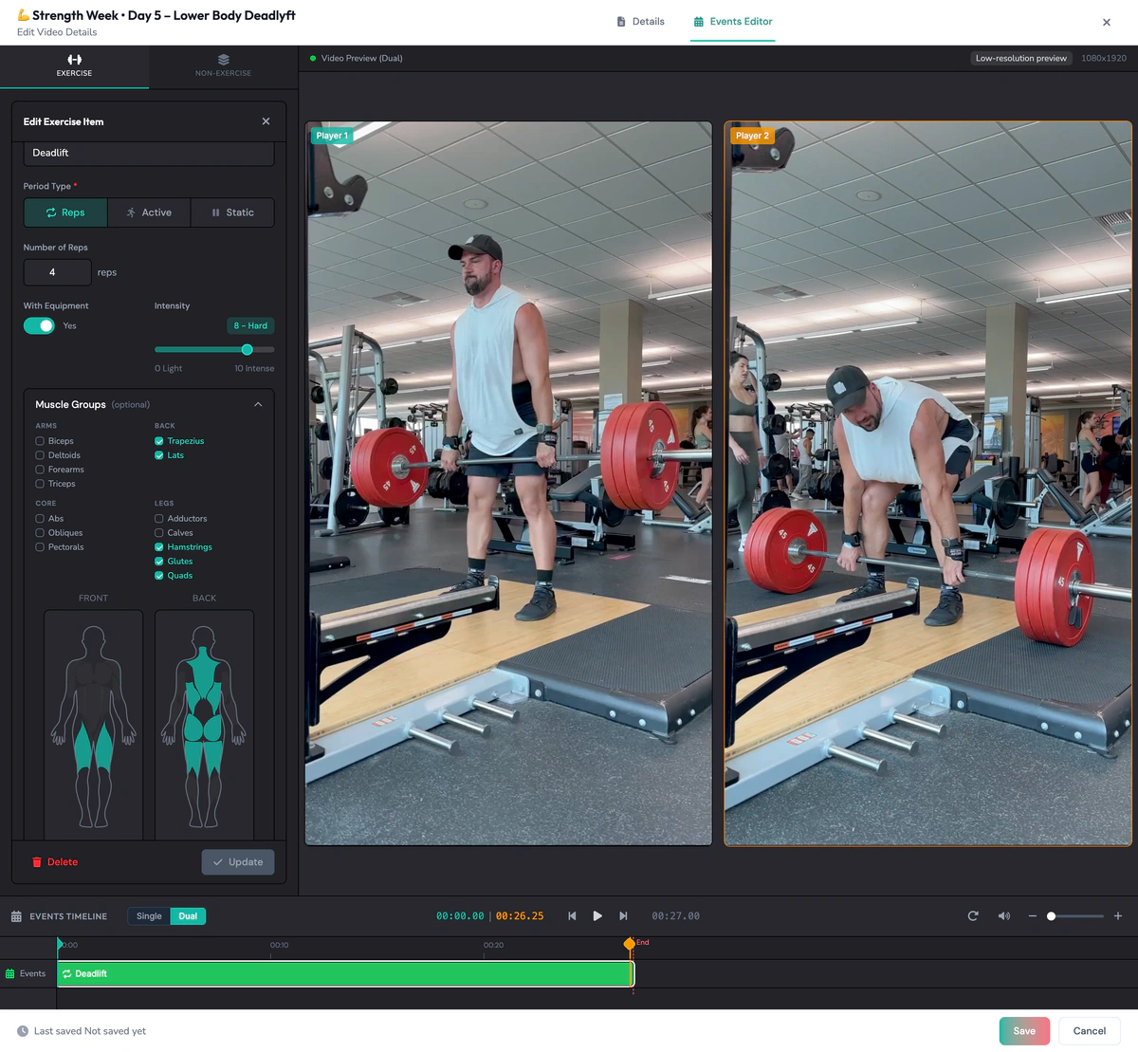Cancel editing the video
Image resolution: width=1138 pixels, height=1052 pixels.
tap(1089, 1031)
